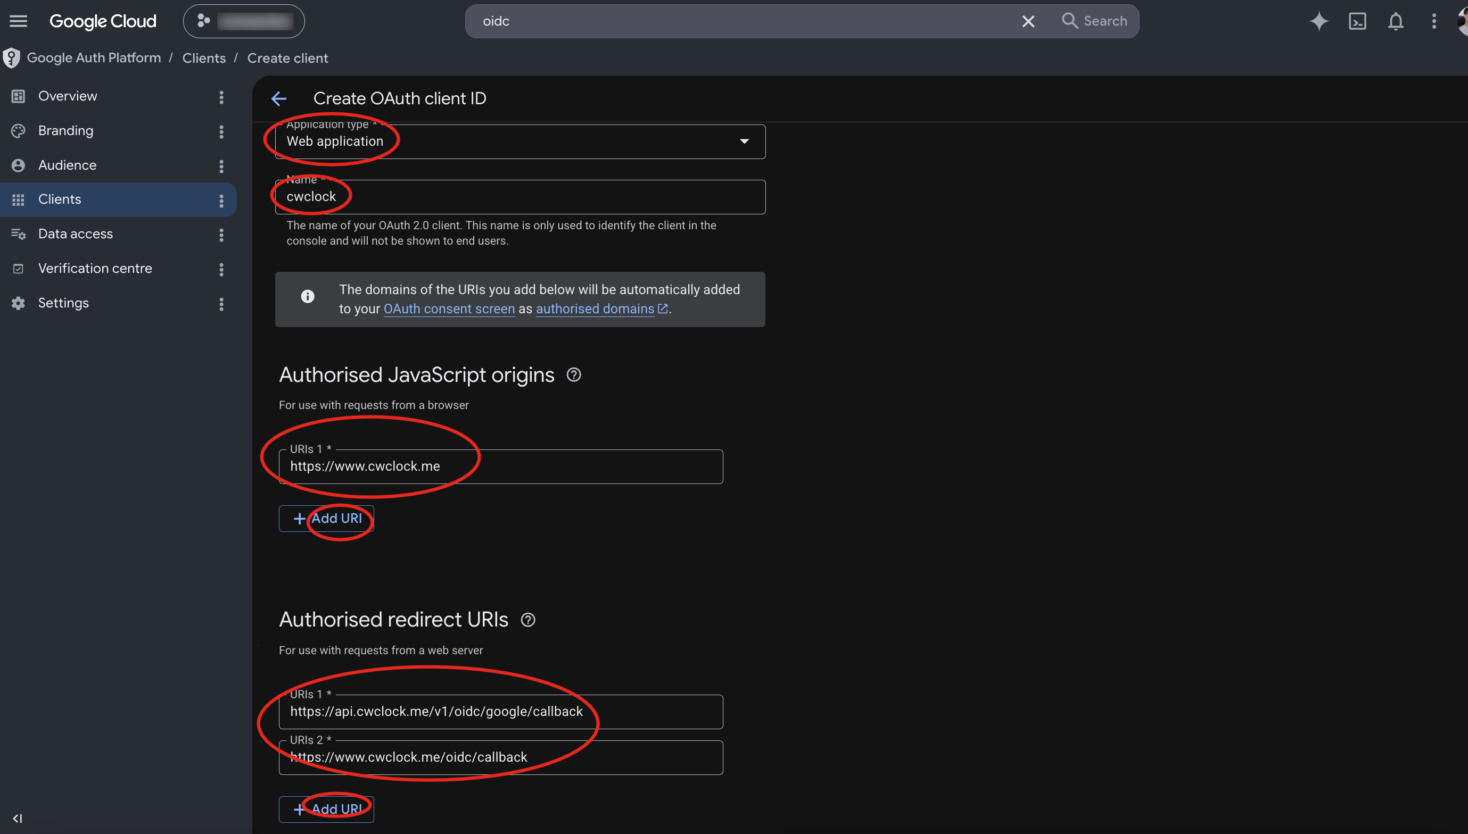Open OAuth consent screen link
This screenshot has height=834, width=1468.
(449, 308)
